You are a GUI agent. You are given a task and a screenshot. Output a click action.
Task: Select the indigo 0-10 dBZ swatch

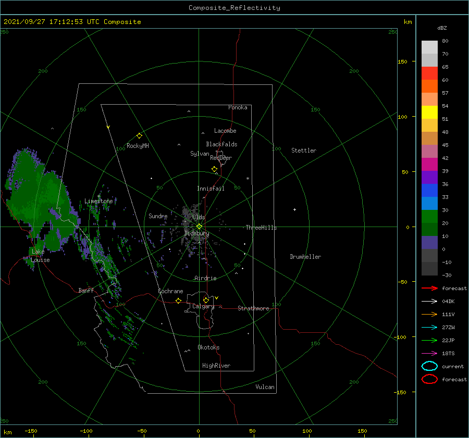[x=429, y=243]
